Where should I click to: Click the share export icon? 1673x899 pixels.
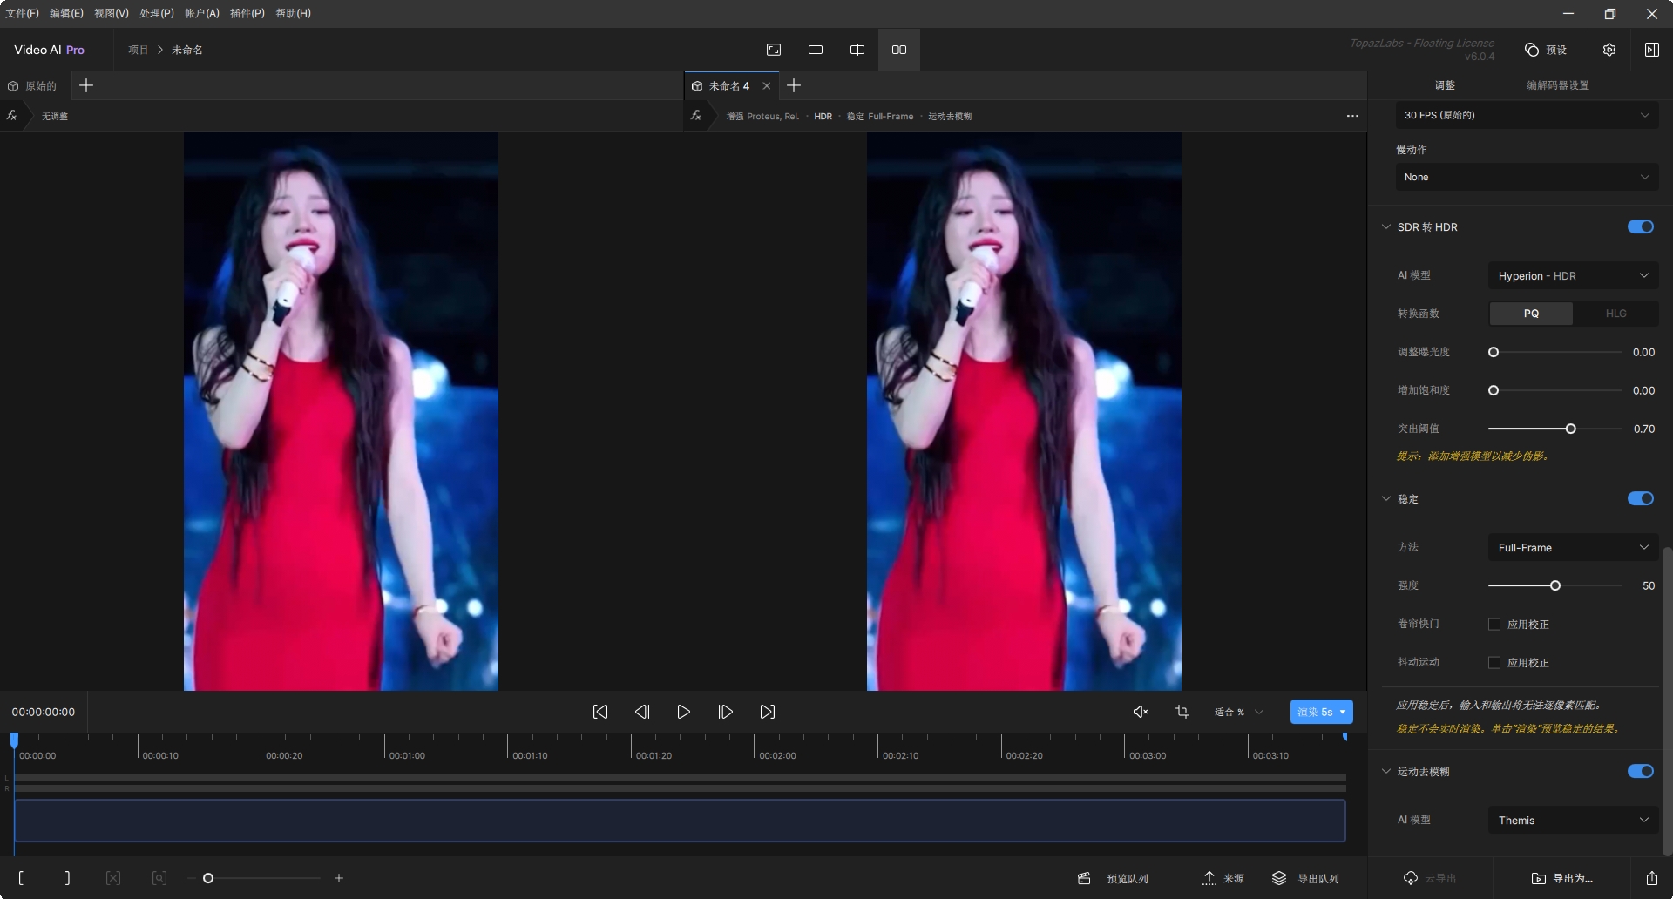[x=1652, y=878]
